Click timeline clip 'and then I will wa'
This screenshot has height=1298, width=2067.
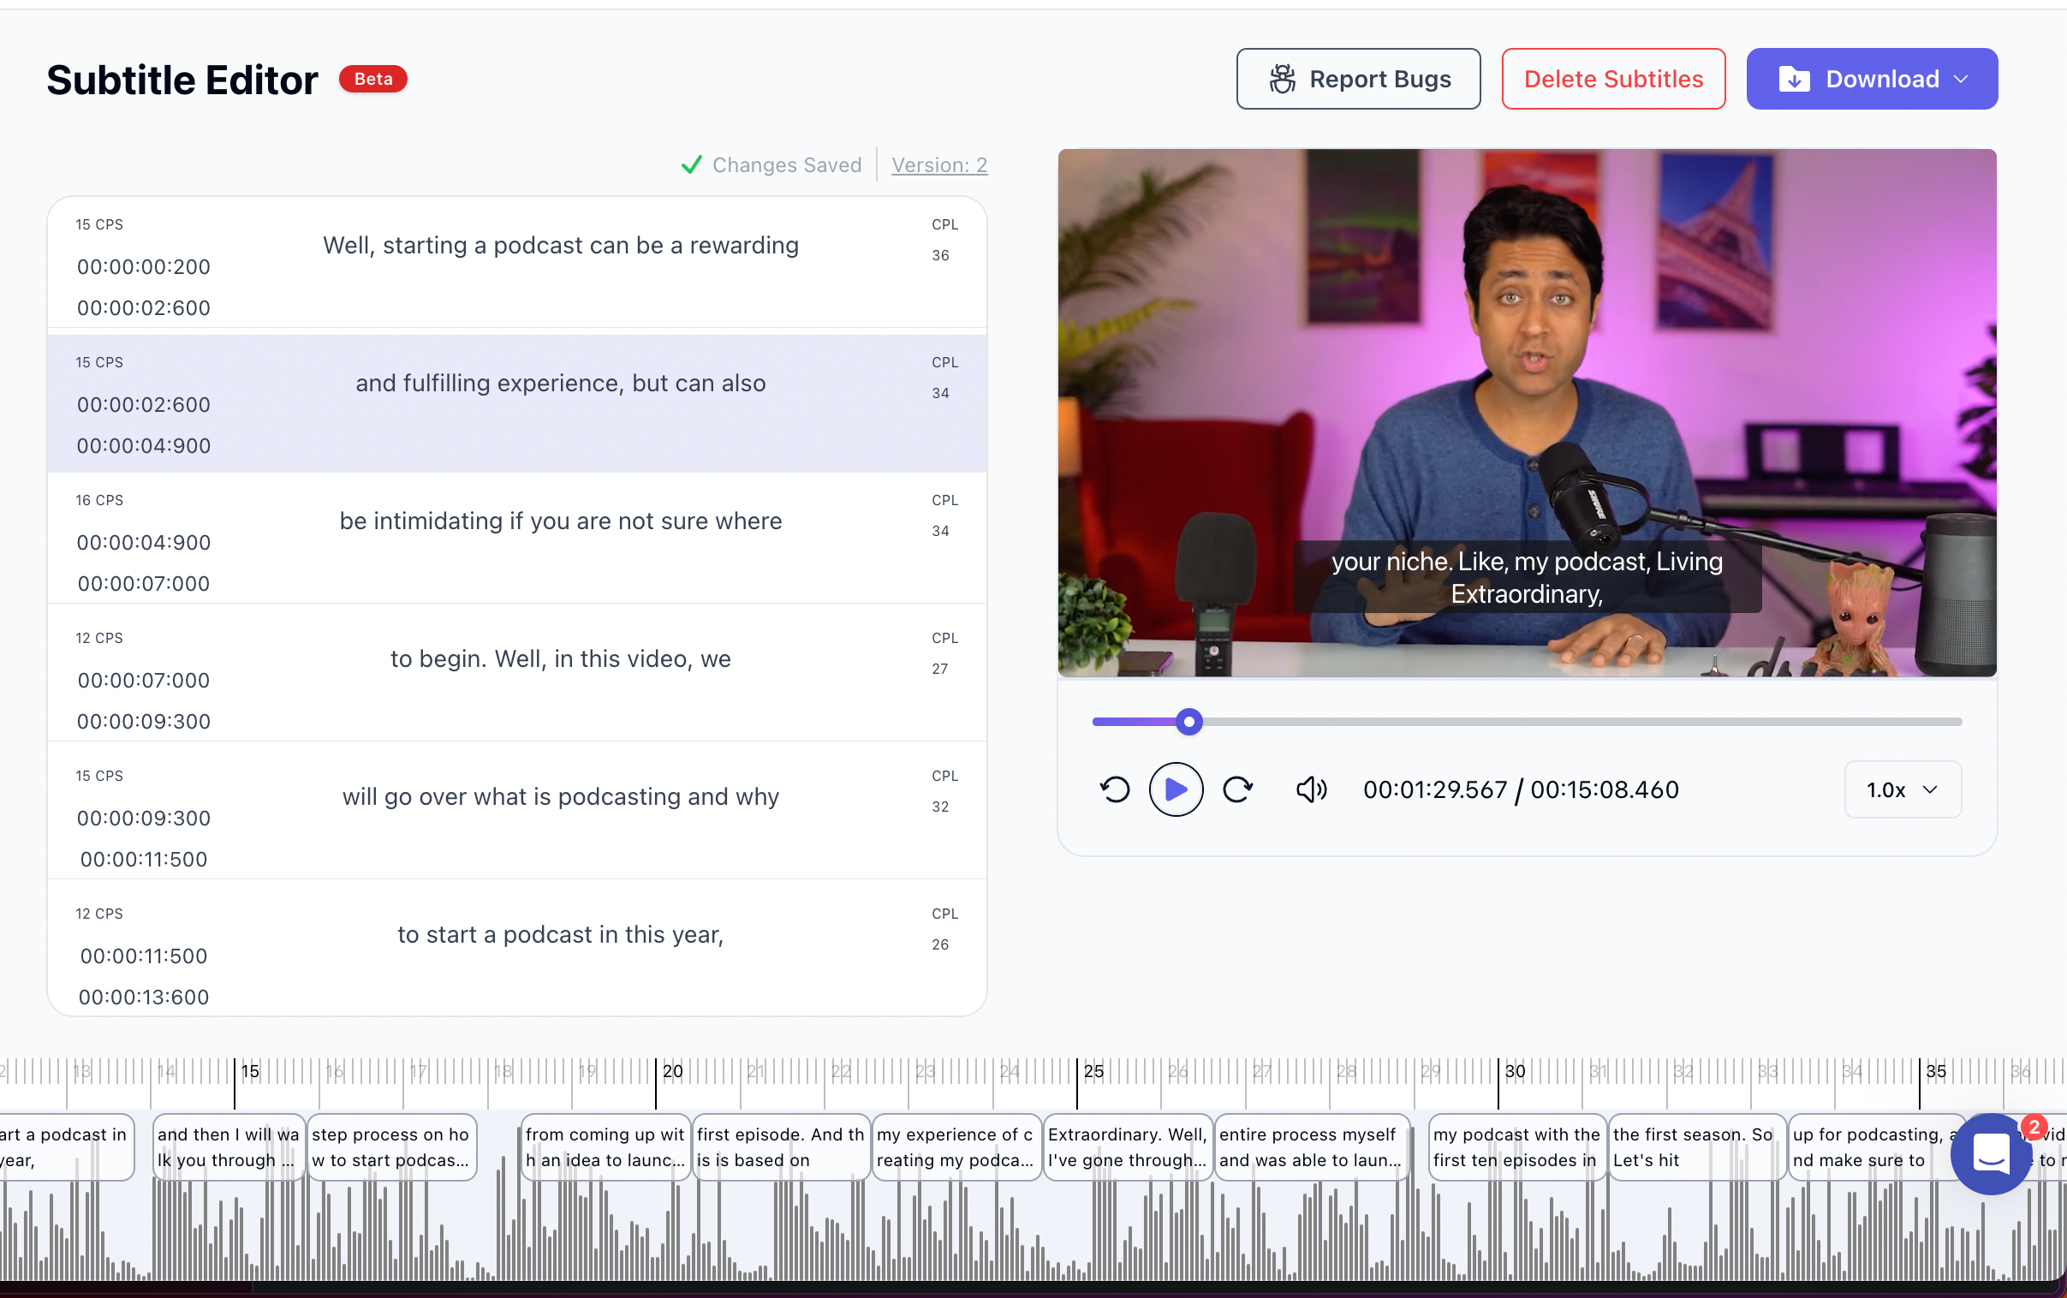(x=229, y=1147)
